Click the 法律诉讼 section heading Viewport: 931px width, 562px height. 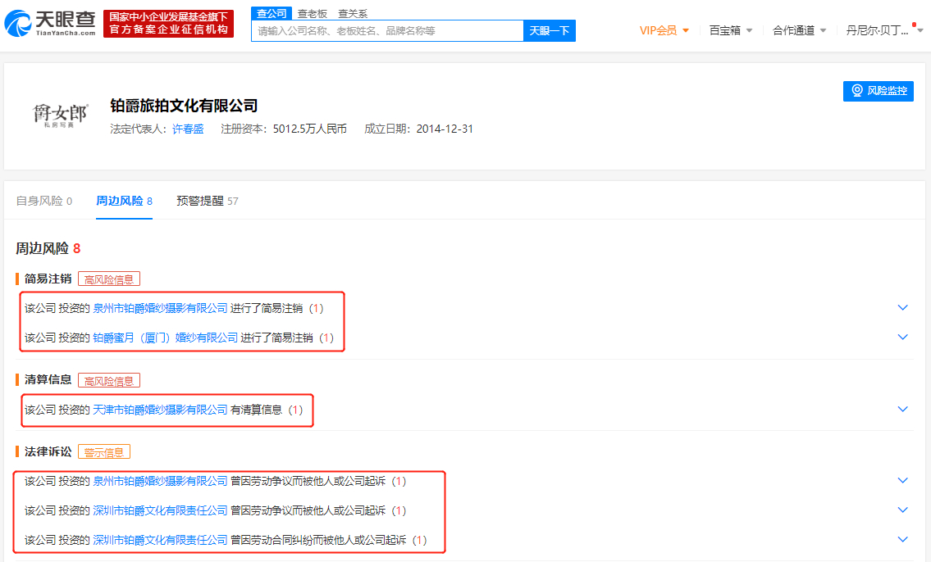[48, 451]
